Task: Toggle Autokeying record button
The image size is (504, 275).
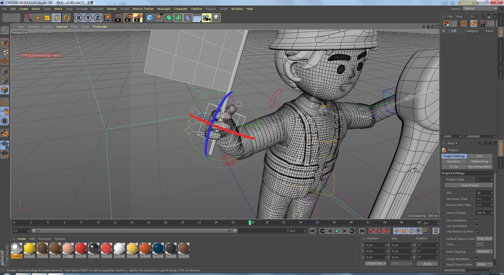Action: 379,231
